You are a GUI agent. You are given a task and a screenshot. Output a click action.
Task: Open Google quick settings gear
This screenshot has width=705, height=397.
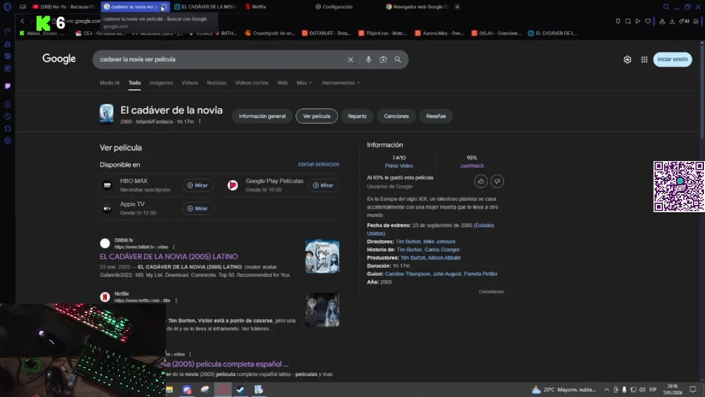click(x=627, y=60)
